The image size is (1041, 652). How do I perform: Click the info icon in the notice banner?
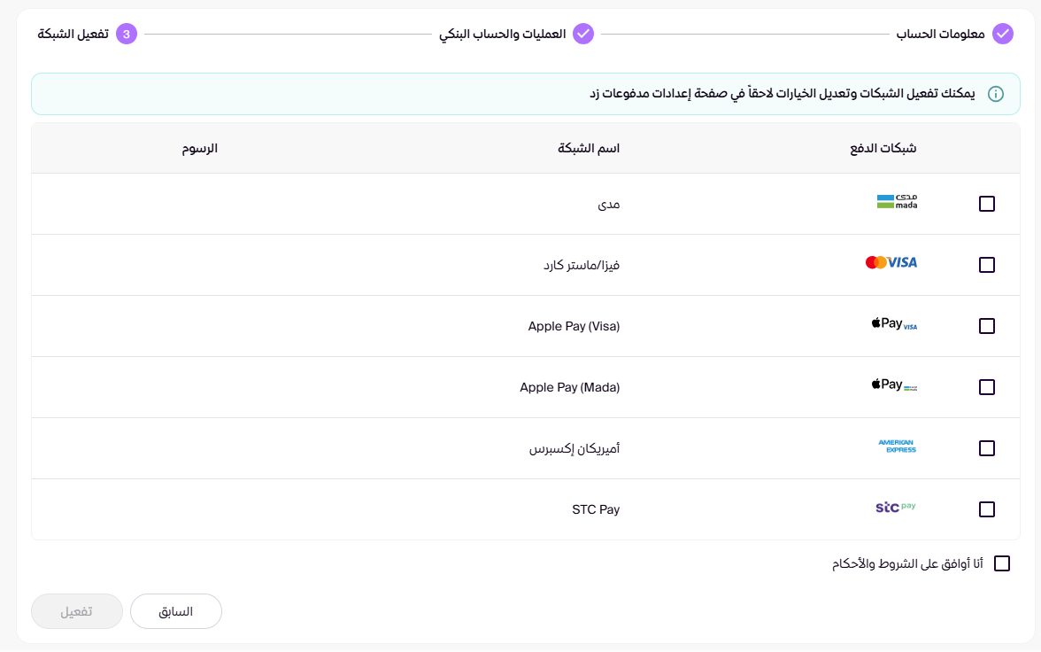click(996, 94)
